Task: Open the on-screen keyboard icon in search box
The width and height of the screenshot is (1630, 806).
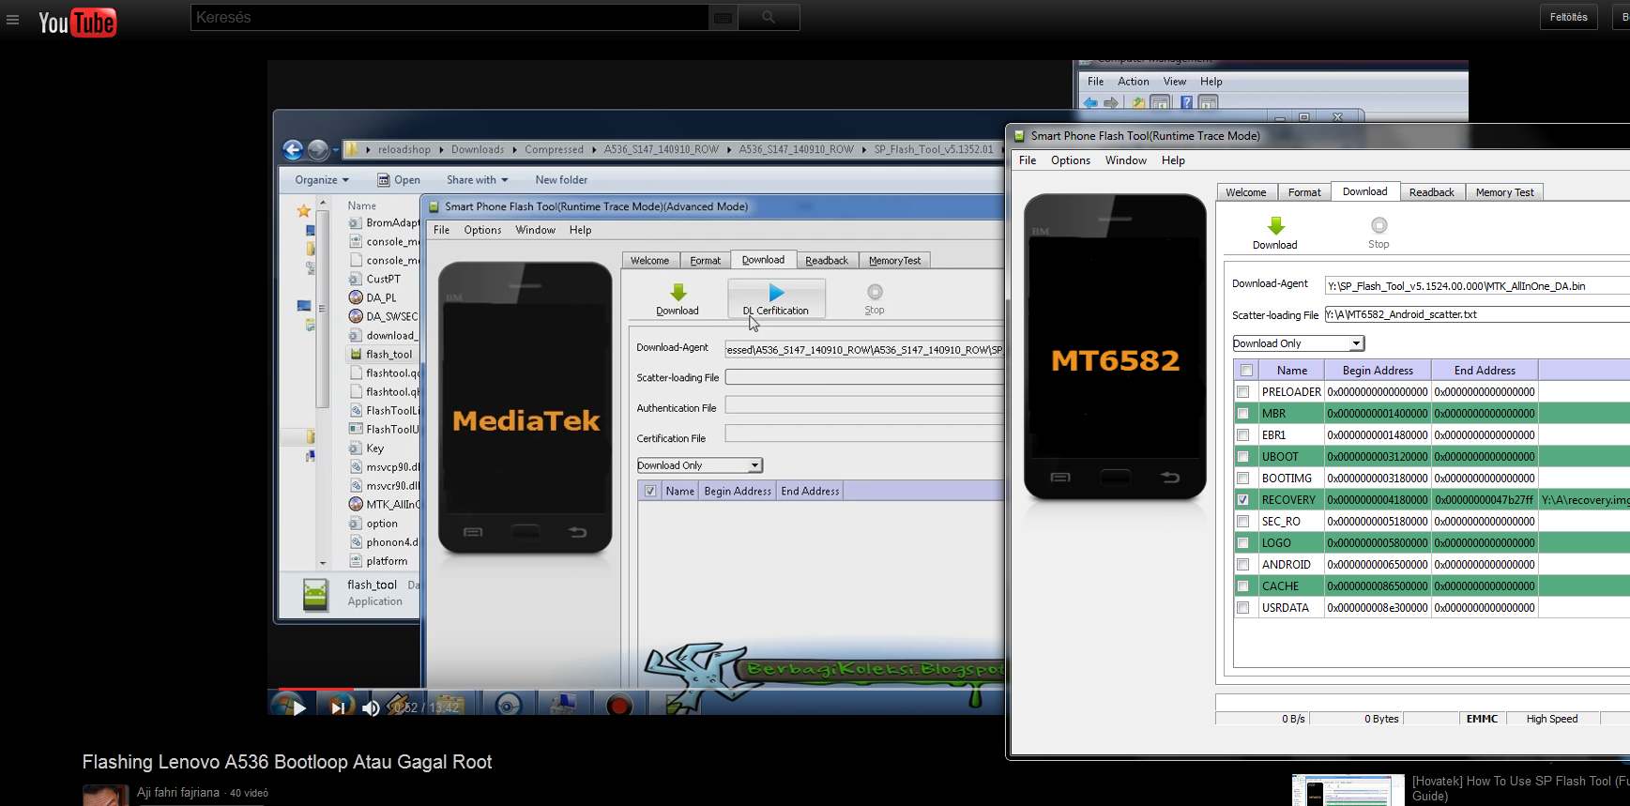Action: click(x=723, y=18)
